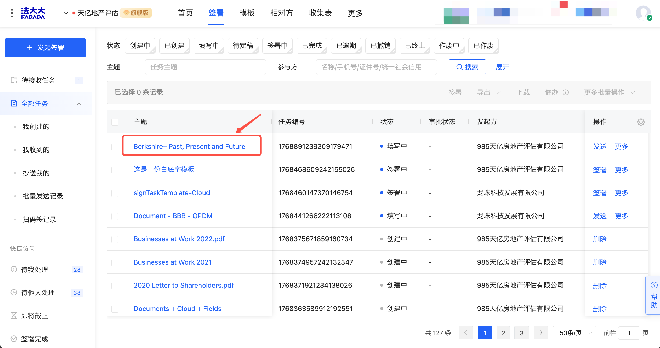660x348 pixels.
Task: Click the FADADA logo icon
Action: [33, 13]
